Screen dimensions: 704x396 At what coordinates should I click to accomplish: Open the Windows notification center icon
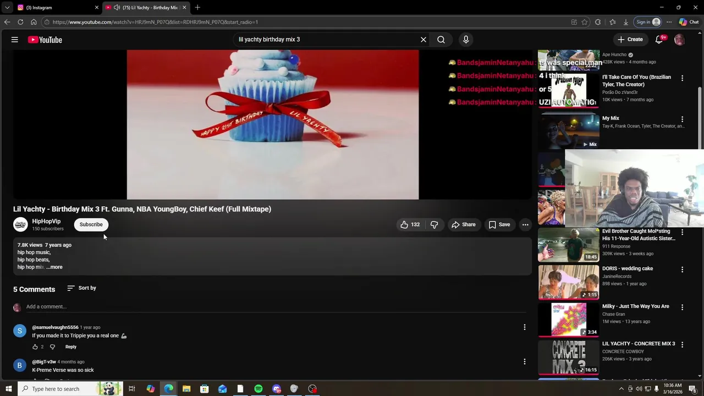pos(692,389)
